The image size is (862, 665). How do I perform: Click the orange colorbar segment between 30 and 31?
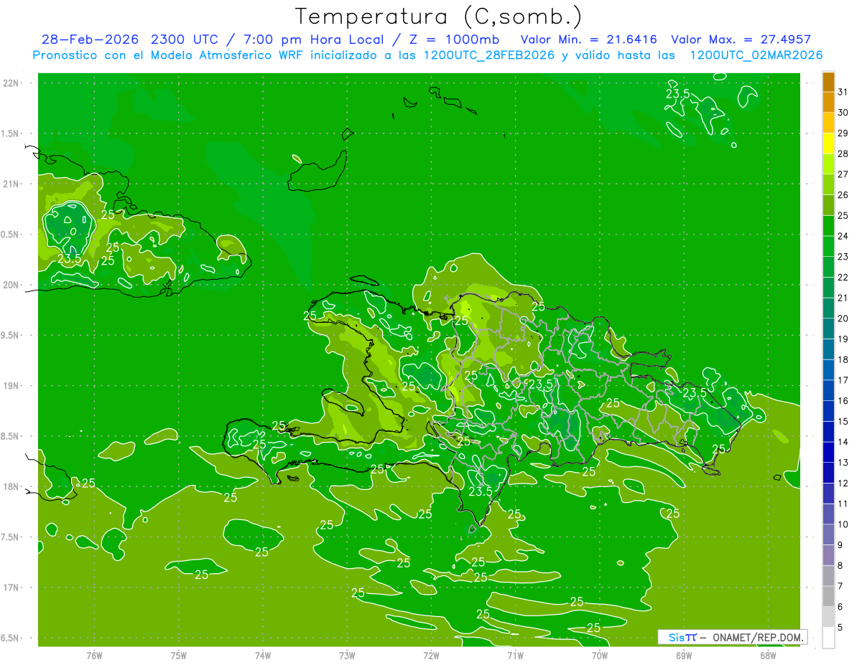828,103
